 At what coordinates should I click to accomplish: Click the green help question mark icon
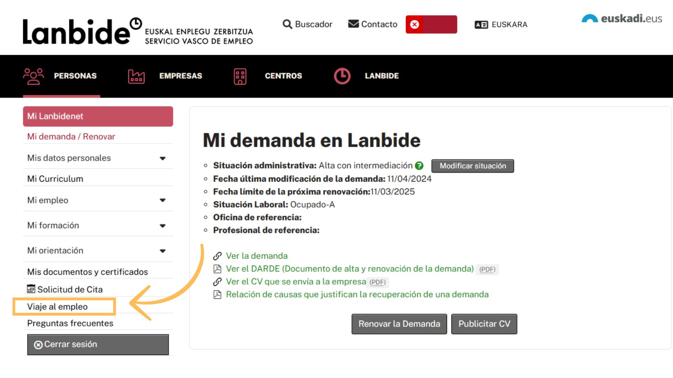419,166
